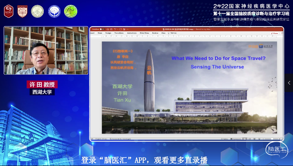293x166 pixels.
Task: Click the 许田教授 name banner
Action: tap(42, 85)
